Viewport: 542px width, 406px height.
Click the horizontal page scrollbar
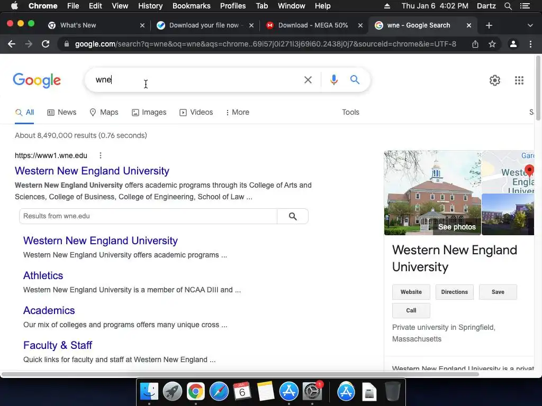pos(240,374)
